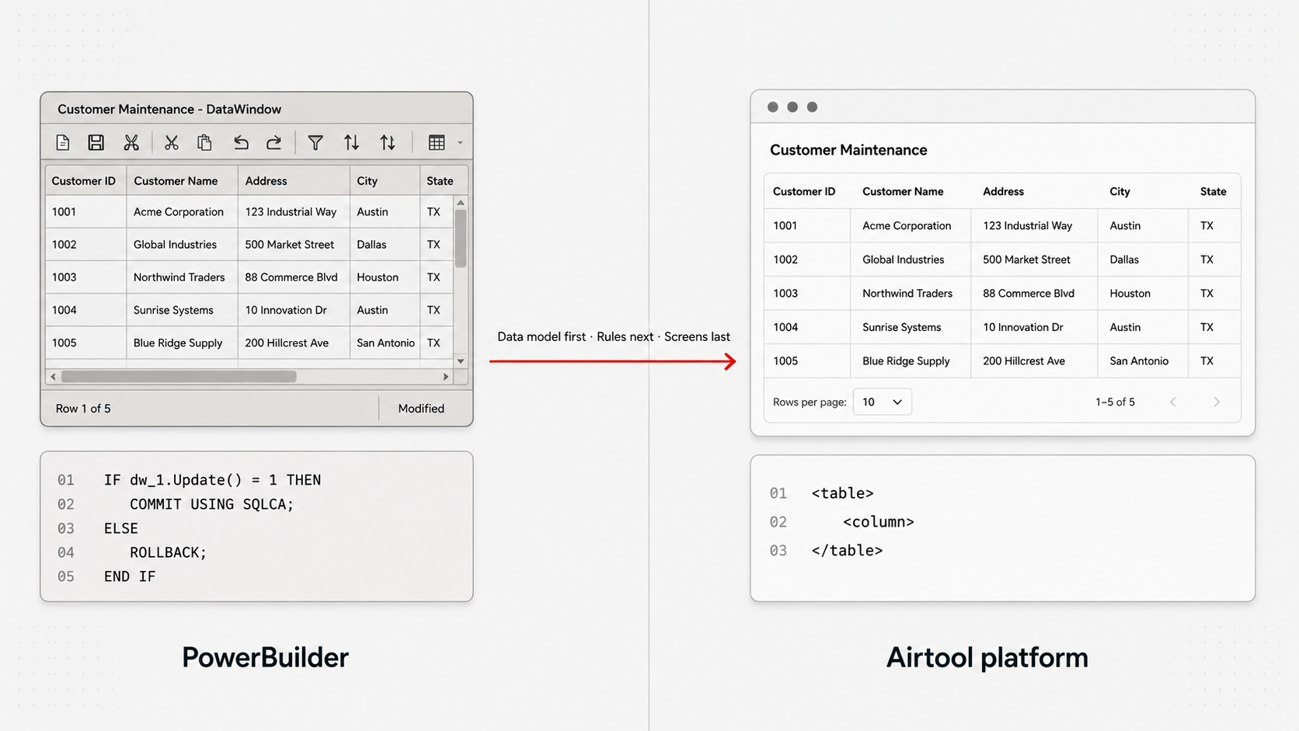Click Customer ID header in DataWindow
Screen dimensions: 1299x731
pos(83,181)
